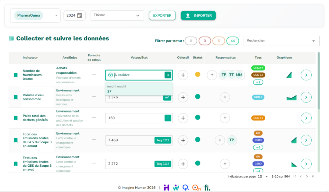Click bookmark icon for Scope 3 en aval row

point(15,164)
